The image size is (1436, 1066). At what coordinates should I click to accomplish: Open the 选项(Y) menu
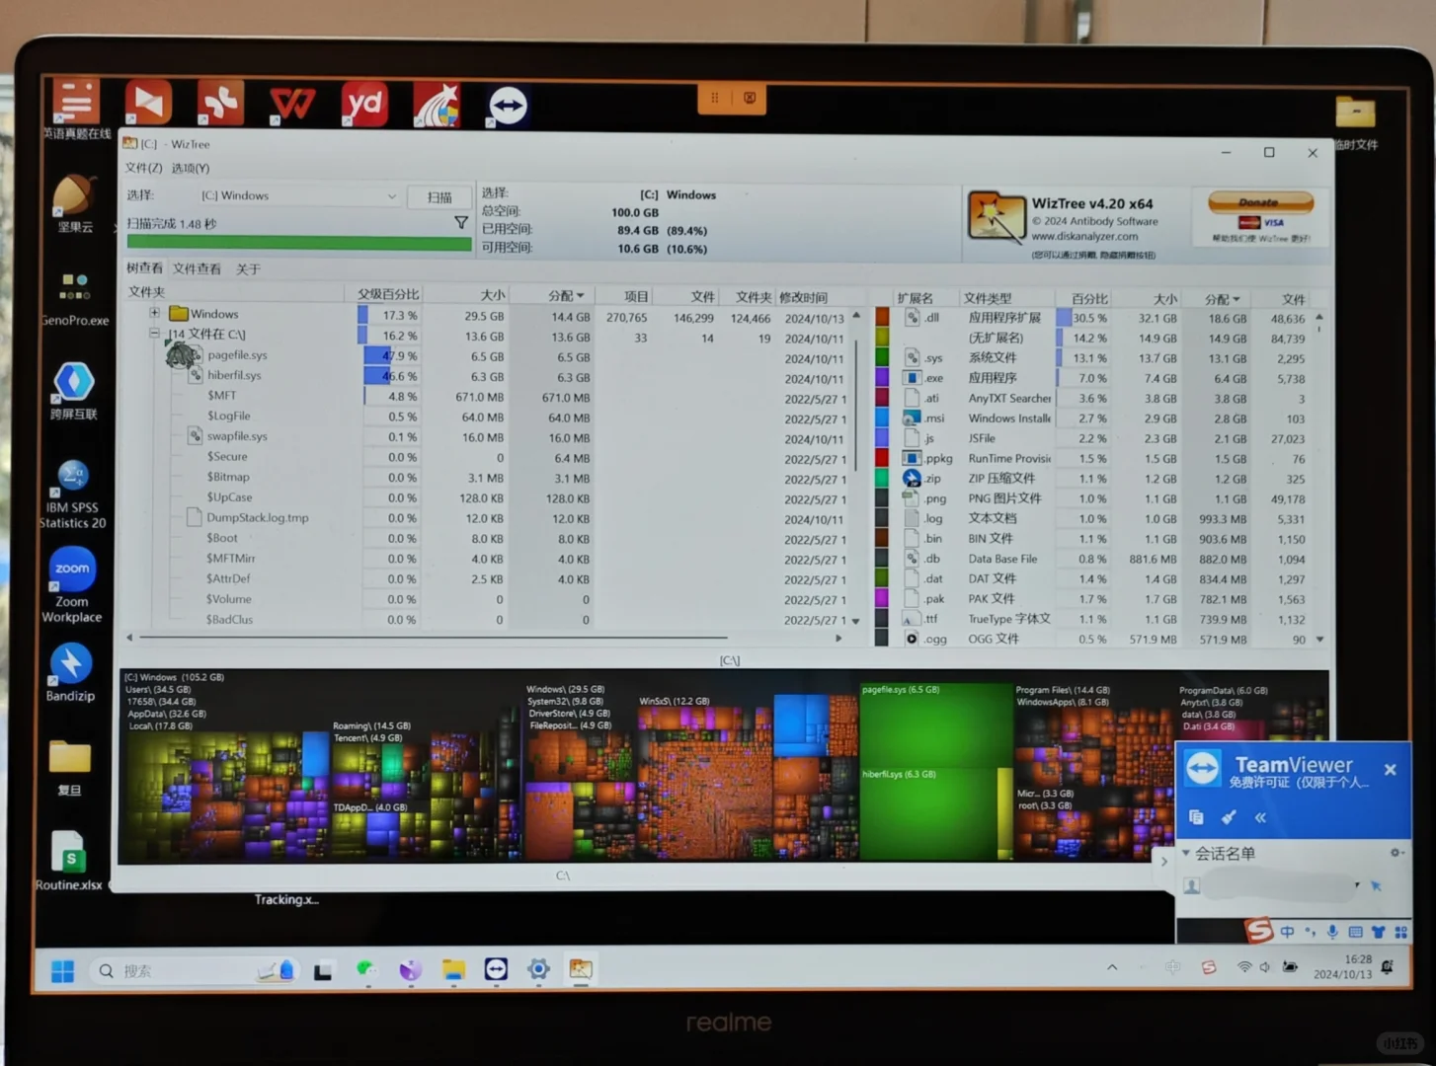[x=191, y=168]
